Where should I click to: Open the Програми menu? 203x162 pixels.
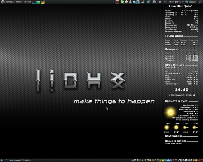[x=10, y=2]
